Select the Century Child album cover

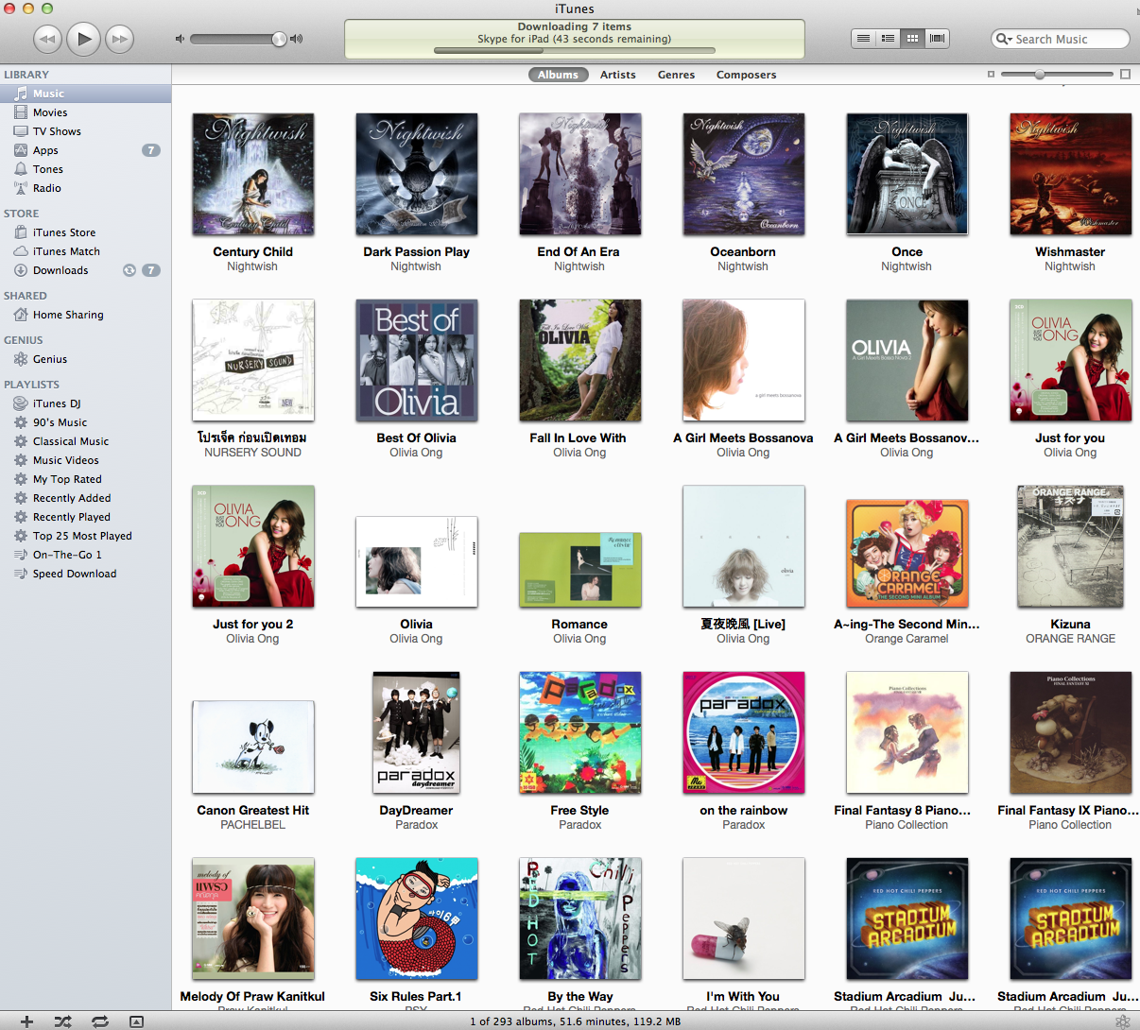[253, 174]
